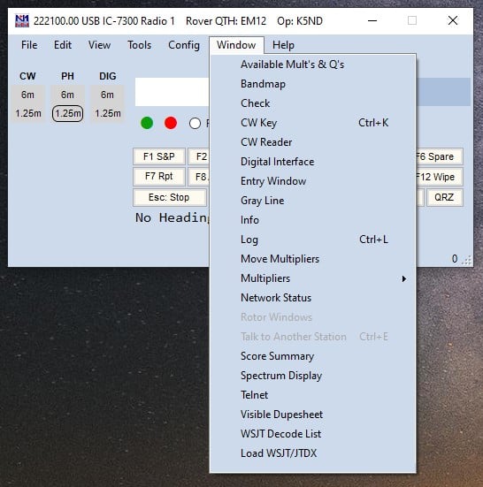
Task: Click the F12 Wipe button
Action: point(439,177)
